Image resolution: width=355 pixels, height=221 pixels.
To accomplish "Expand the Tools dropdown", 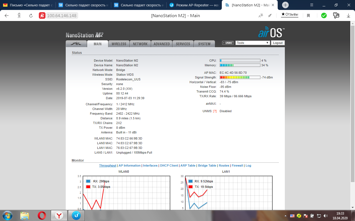I will pos(253,43).
